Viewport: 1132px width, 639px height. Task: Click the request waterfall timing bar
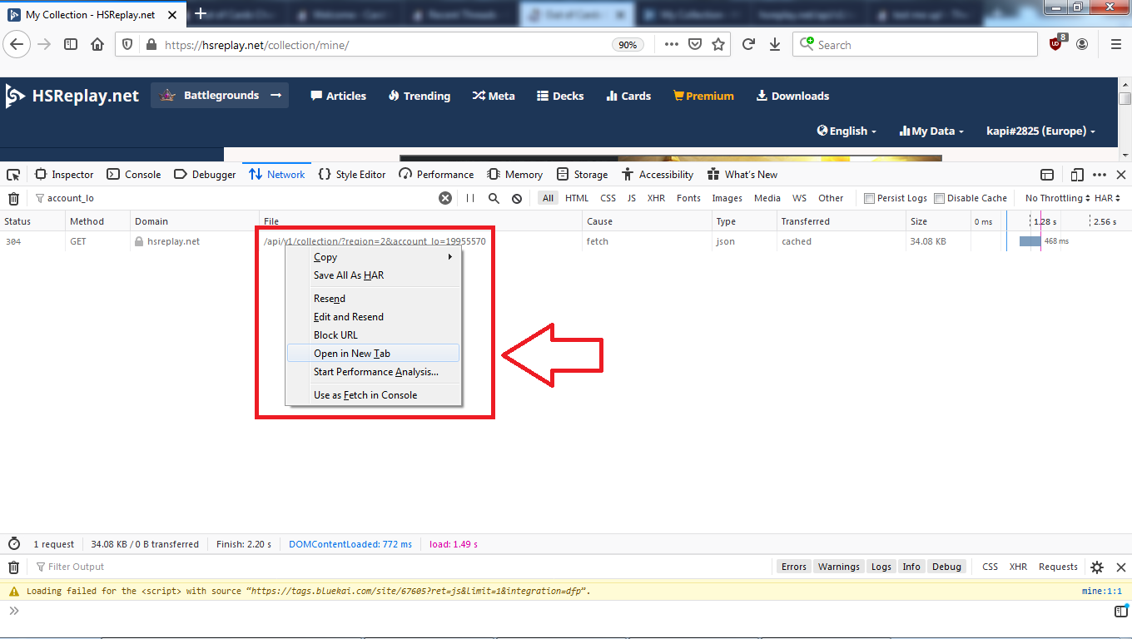[x=1030, y=241]
